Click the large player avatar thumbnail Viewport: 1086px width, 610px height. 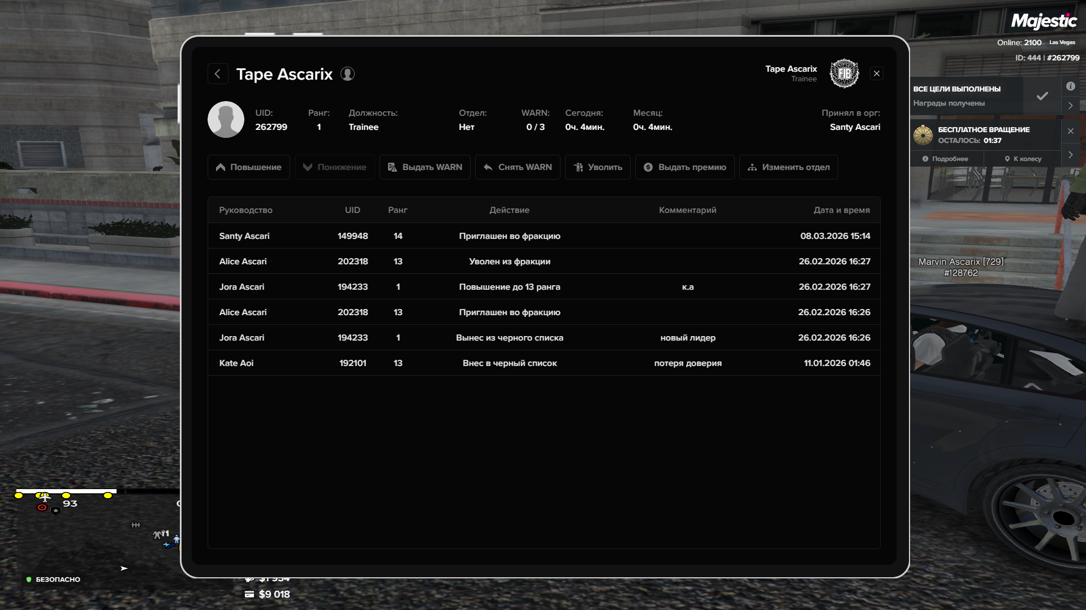click(226, 120)
